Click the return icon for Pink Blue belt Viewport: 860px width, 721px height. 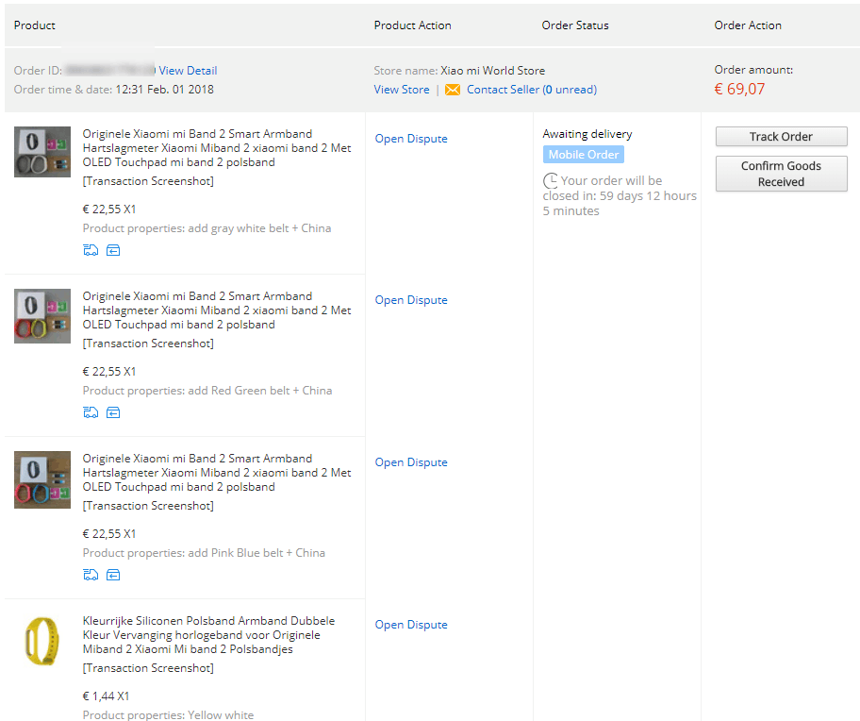tap(113, 575)
